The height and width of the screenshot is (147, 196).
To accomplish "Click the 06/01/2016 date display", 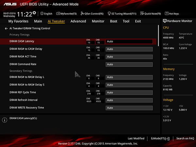I will tap(9, 13).
